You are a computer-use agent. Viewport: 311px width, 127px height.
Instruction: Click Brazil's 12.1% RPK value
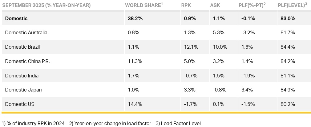click(189, 47)
